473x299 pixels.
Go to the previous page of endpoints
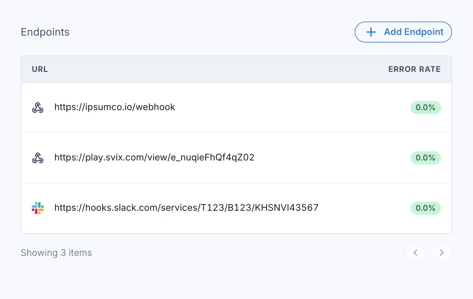pos(415,253)
